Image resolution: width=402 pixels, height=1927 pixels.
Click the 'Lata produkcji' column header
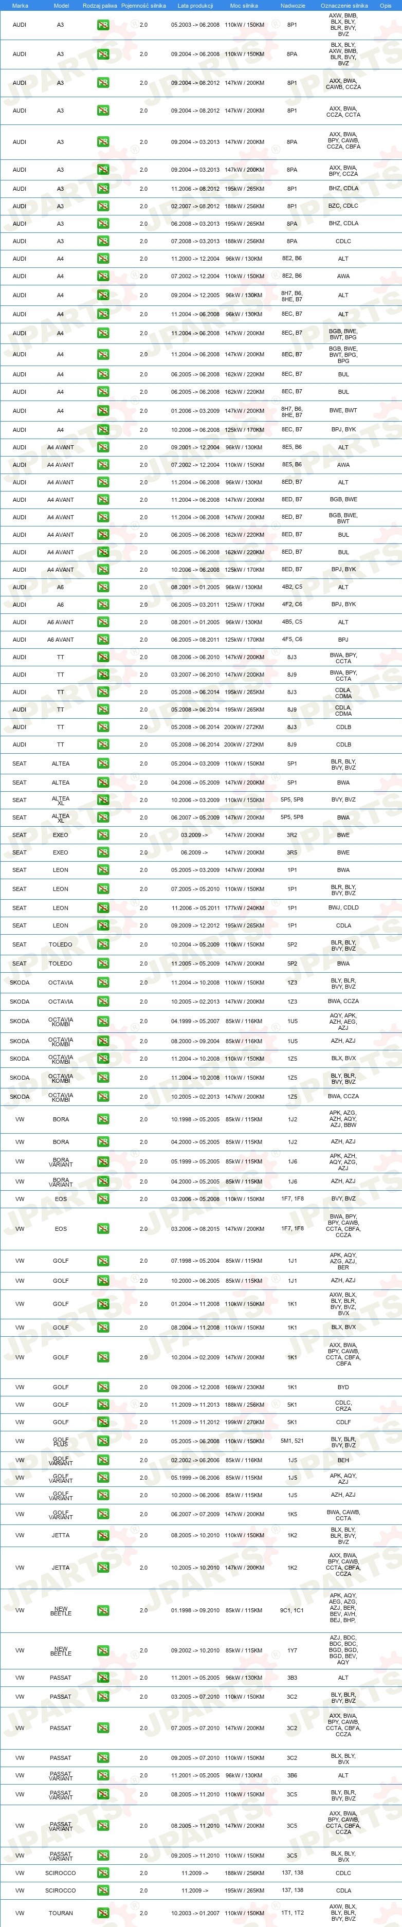pos(195,5)
